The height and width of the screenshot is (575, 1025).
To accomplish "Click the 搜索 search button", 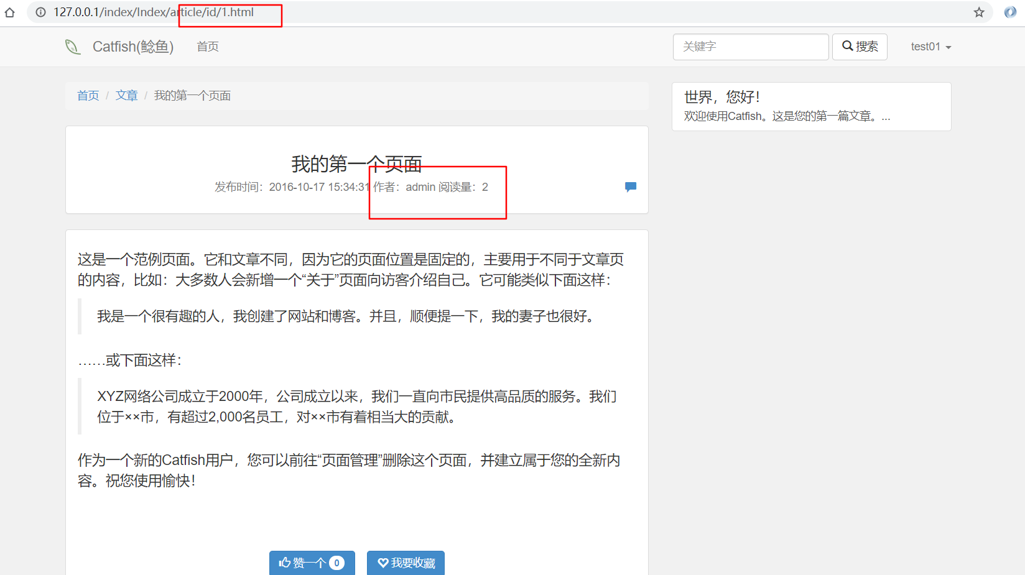I will click(860, 46).
